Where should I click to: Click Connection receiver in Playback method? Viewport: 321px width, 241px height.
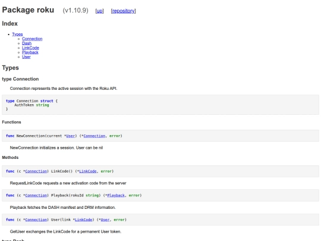coord(36,195)
